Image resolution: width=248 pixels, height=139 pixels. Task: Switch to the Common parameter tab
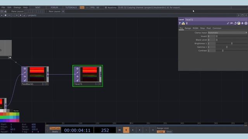coord(217,28)
